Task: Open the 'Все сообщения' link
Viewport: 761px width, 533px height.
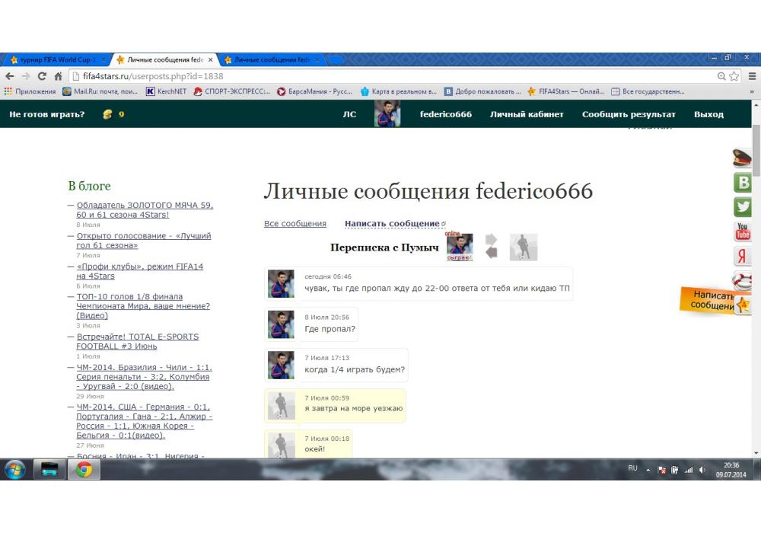Action: (x=295, y=224)
